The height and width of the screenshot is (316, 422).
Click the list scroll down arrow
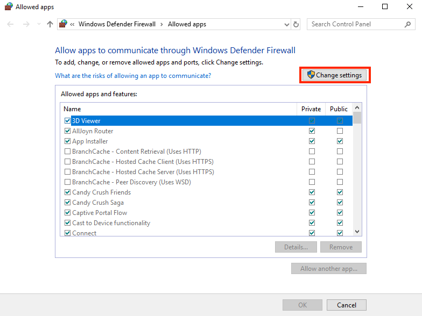click(357, 231)
